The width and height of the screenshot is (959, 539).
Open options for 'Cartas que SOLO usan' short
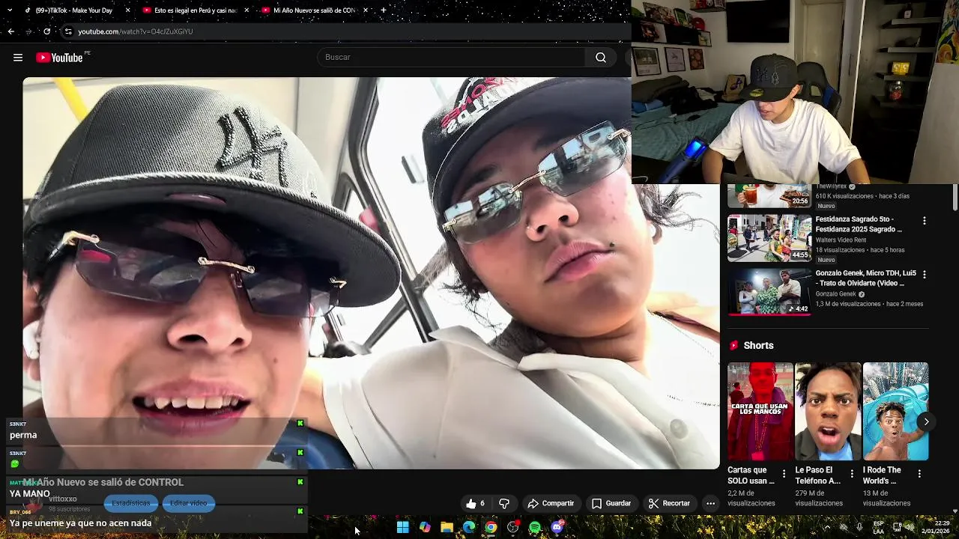pos(784,474)
